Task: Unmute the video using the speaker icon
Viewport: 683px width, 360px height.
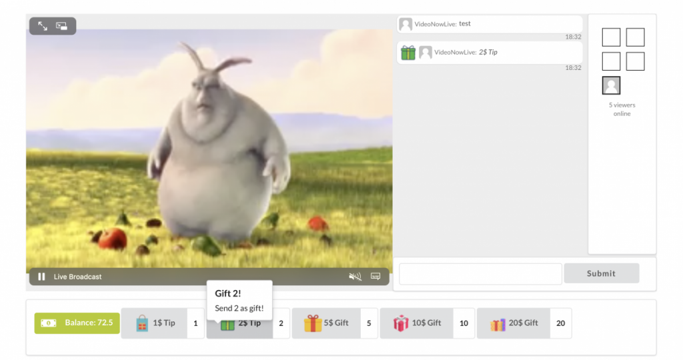Action: [355, 277]
